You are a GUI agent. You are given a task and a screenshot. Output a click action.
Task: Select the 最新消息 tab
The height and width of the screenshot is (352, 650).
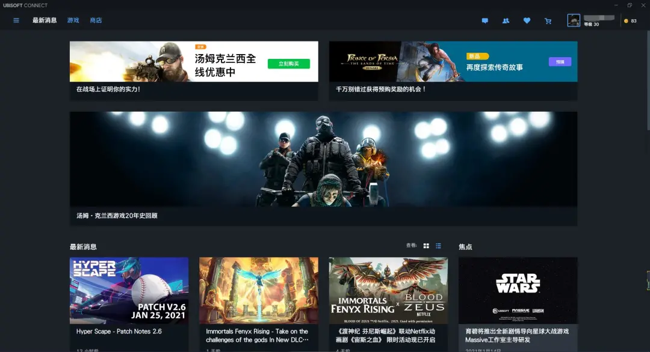pos(45,20)
